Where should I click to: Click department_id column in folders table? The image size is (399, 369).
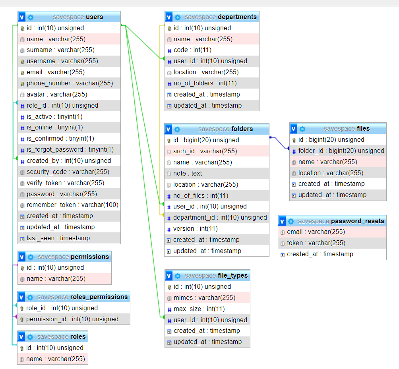coord(220,218)
